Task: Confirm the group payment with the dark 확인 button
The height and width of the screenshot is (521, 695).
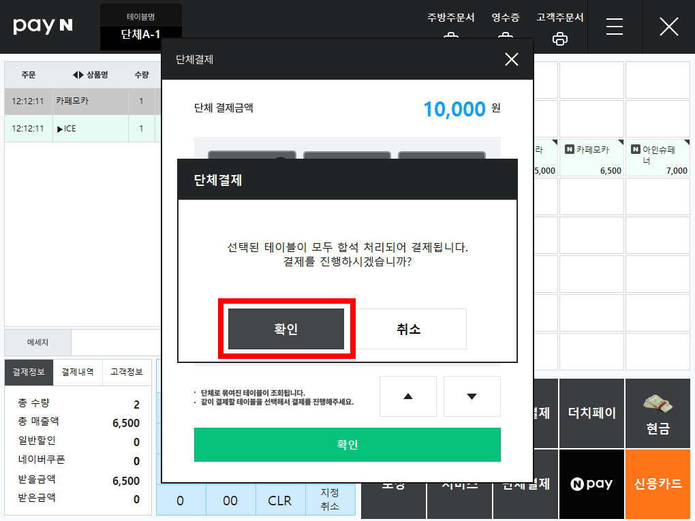Action: coord(286,329)
